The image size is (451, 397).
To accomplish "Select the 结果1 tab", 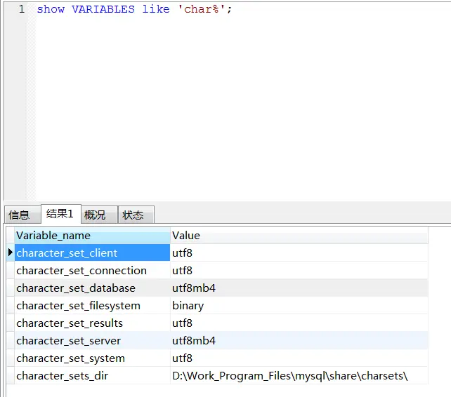I will pyautogui.click(x=61, y=214).
